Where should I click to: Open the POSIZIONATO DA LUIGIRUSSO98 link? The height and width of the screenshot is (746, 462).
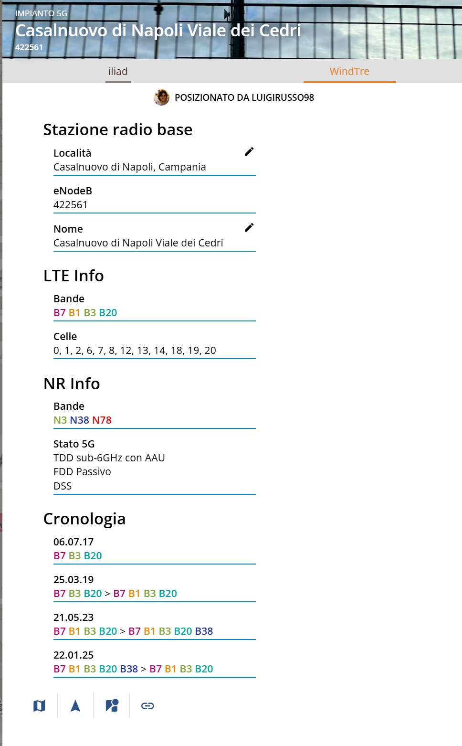pos(244,97)
